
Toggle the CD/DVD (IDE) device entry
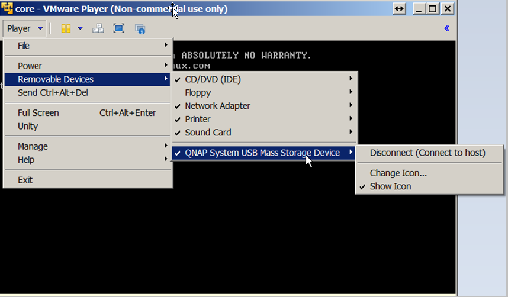click(264, 79)
